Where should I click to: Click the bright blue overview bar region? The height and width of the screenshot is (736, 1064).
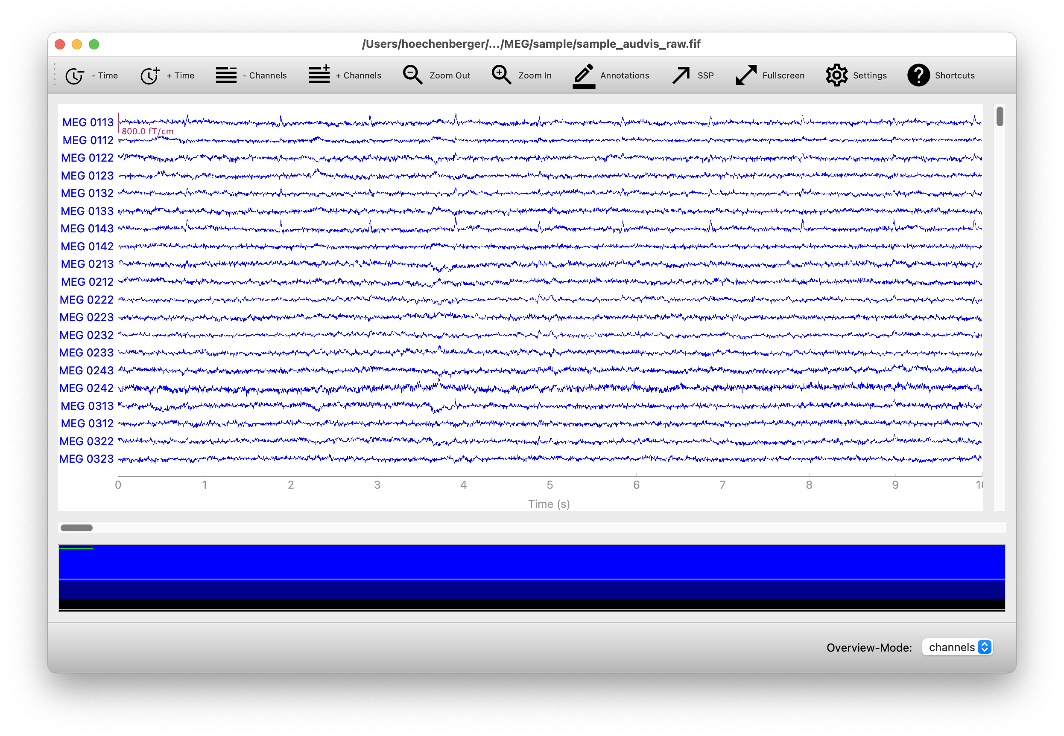pyautogui.click(x=531, y=562)
